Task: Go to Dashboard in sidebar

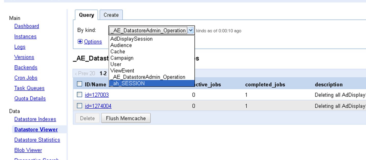Action: 27,26
